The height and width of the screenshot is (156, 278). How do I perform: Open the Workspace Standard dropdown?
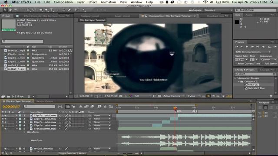(218, 10)
